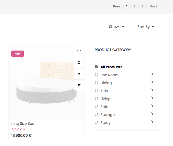Viewport: 173px width, 146px height.
Task: Open the Show dropdown
Action: click(x=116, y=27)
